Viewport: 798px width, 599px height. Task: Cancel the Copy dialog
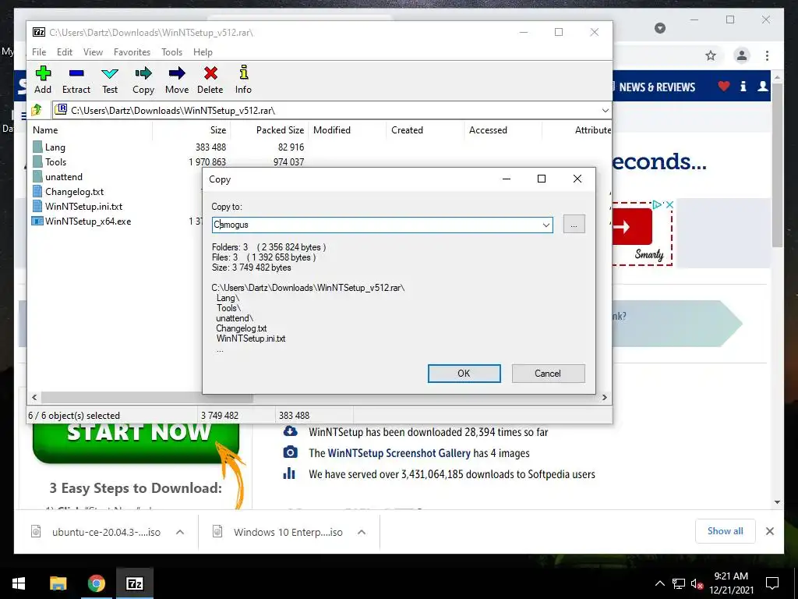[548, 374]
